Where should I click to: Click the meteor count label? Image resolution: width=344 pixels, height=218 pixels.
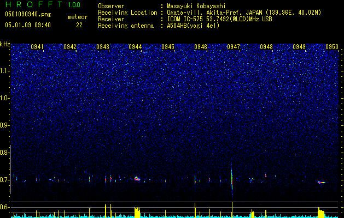(78, 17)
